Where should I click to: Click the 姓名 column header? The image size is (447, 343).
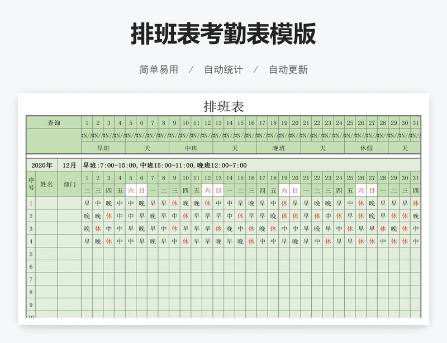click(46, 184)
